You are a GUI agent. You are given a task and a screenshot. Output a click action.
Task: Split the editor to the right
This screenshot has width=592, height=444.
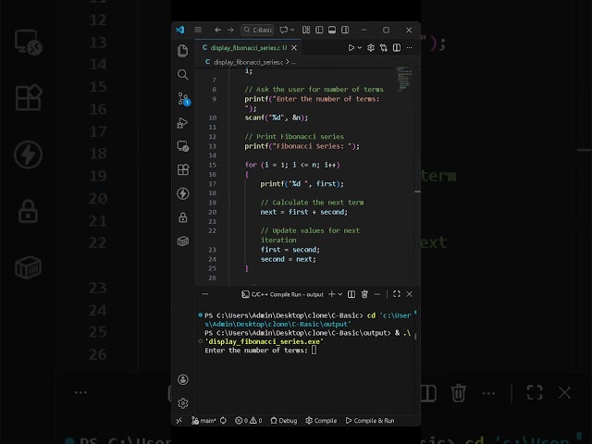[x=397, y=47]
